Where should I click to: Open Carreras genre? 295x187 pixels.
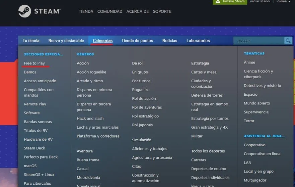pyautogui.click(x=199, y=160)
